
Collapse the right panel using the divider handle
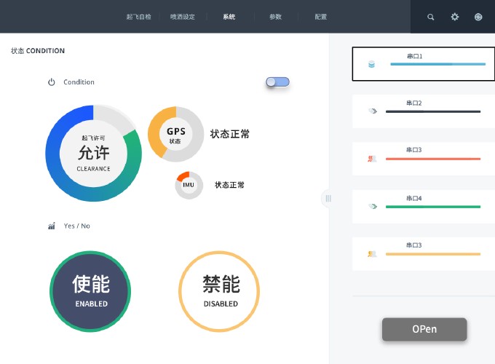(328, 198)
